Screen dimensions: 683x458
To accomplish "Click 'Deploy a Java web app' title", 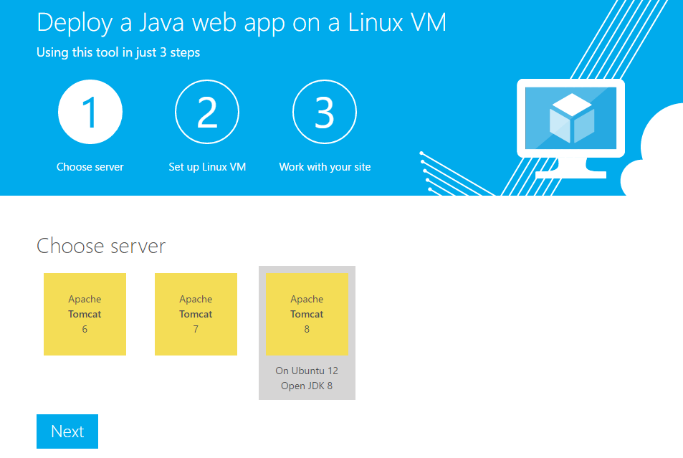I will pyautogui.click(x=242, y=23).
